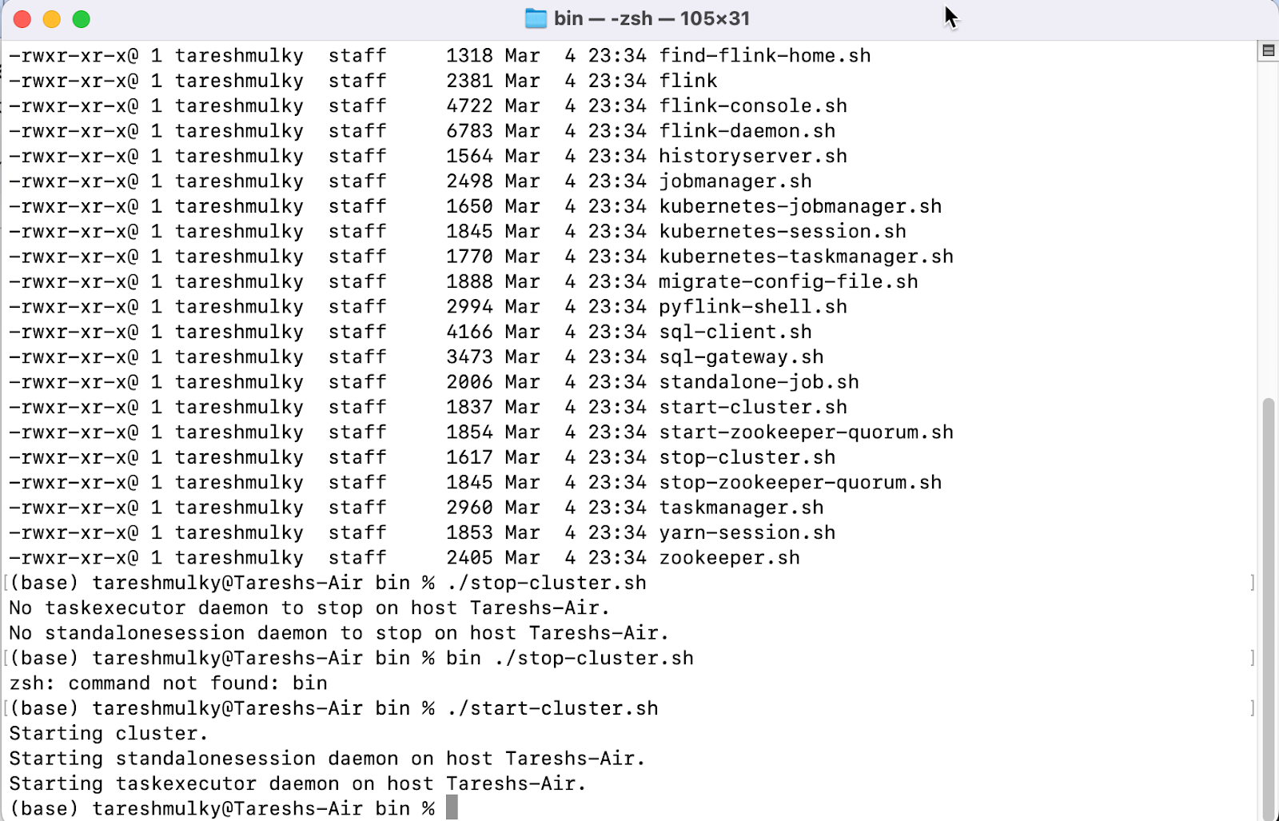
Task: Select kubernetes-session.sh file name
Action: (783, 232)
